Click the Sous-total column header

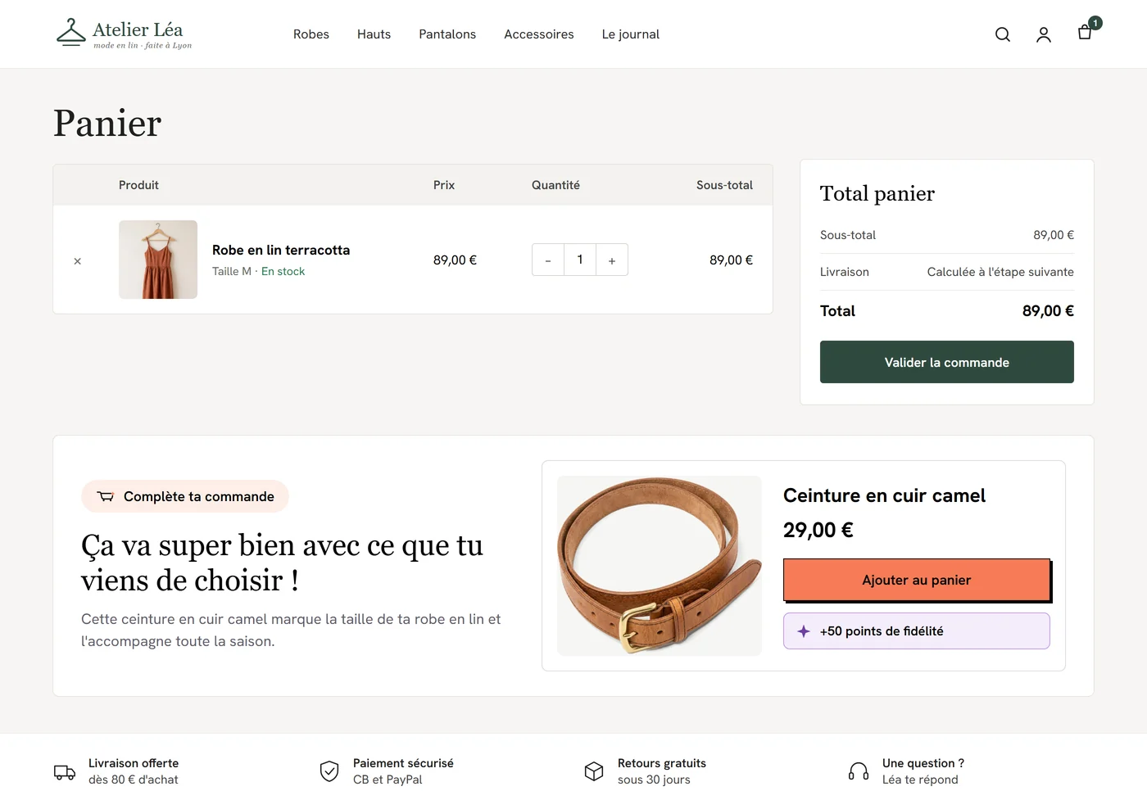coord(724,185)
